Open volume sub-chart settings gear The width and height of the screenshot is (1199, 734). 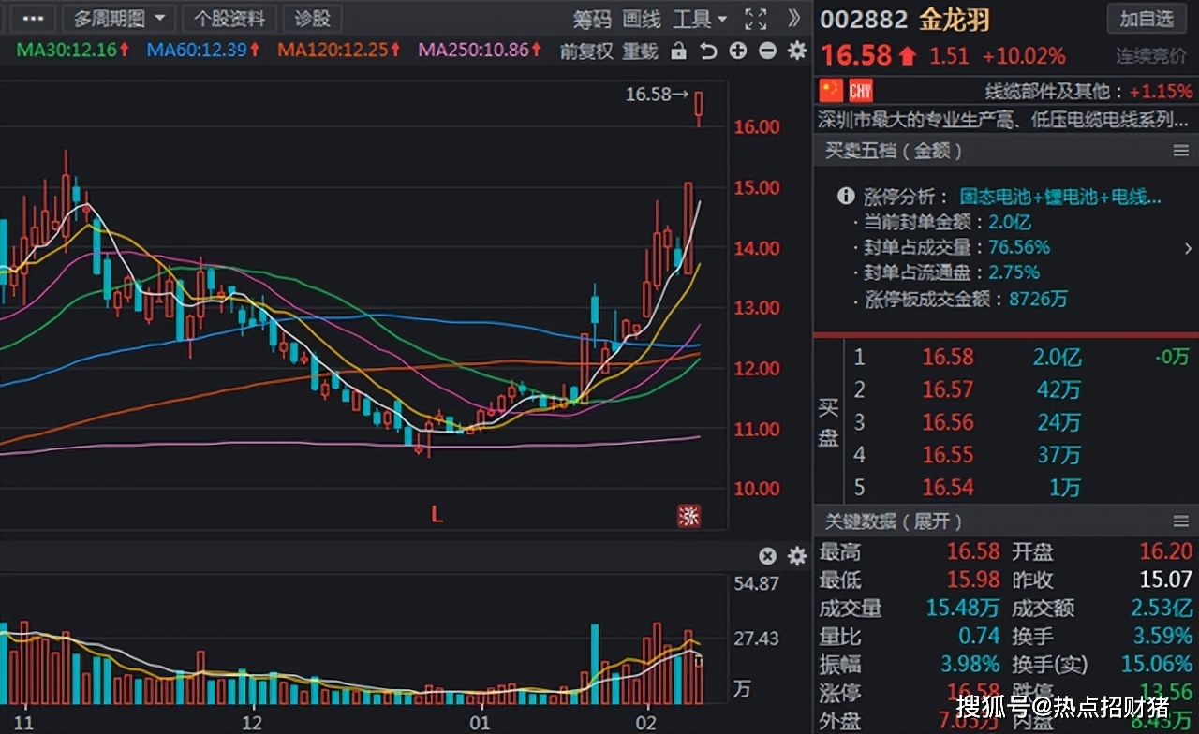click(x=797, y=556)
